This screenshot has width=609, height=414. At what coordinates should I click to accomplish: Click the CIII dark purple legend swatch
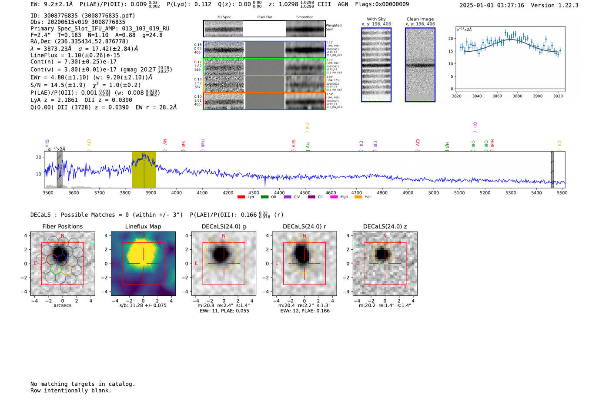click(311, 197)
